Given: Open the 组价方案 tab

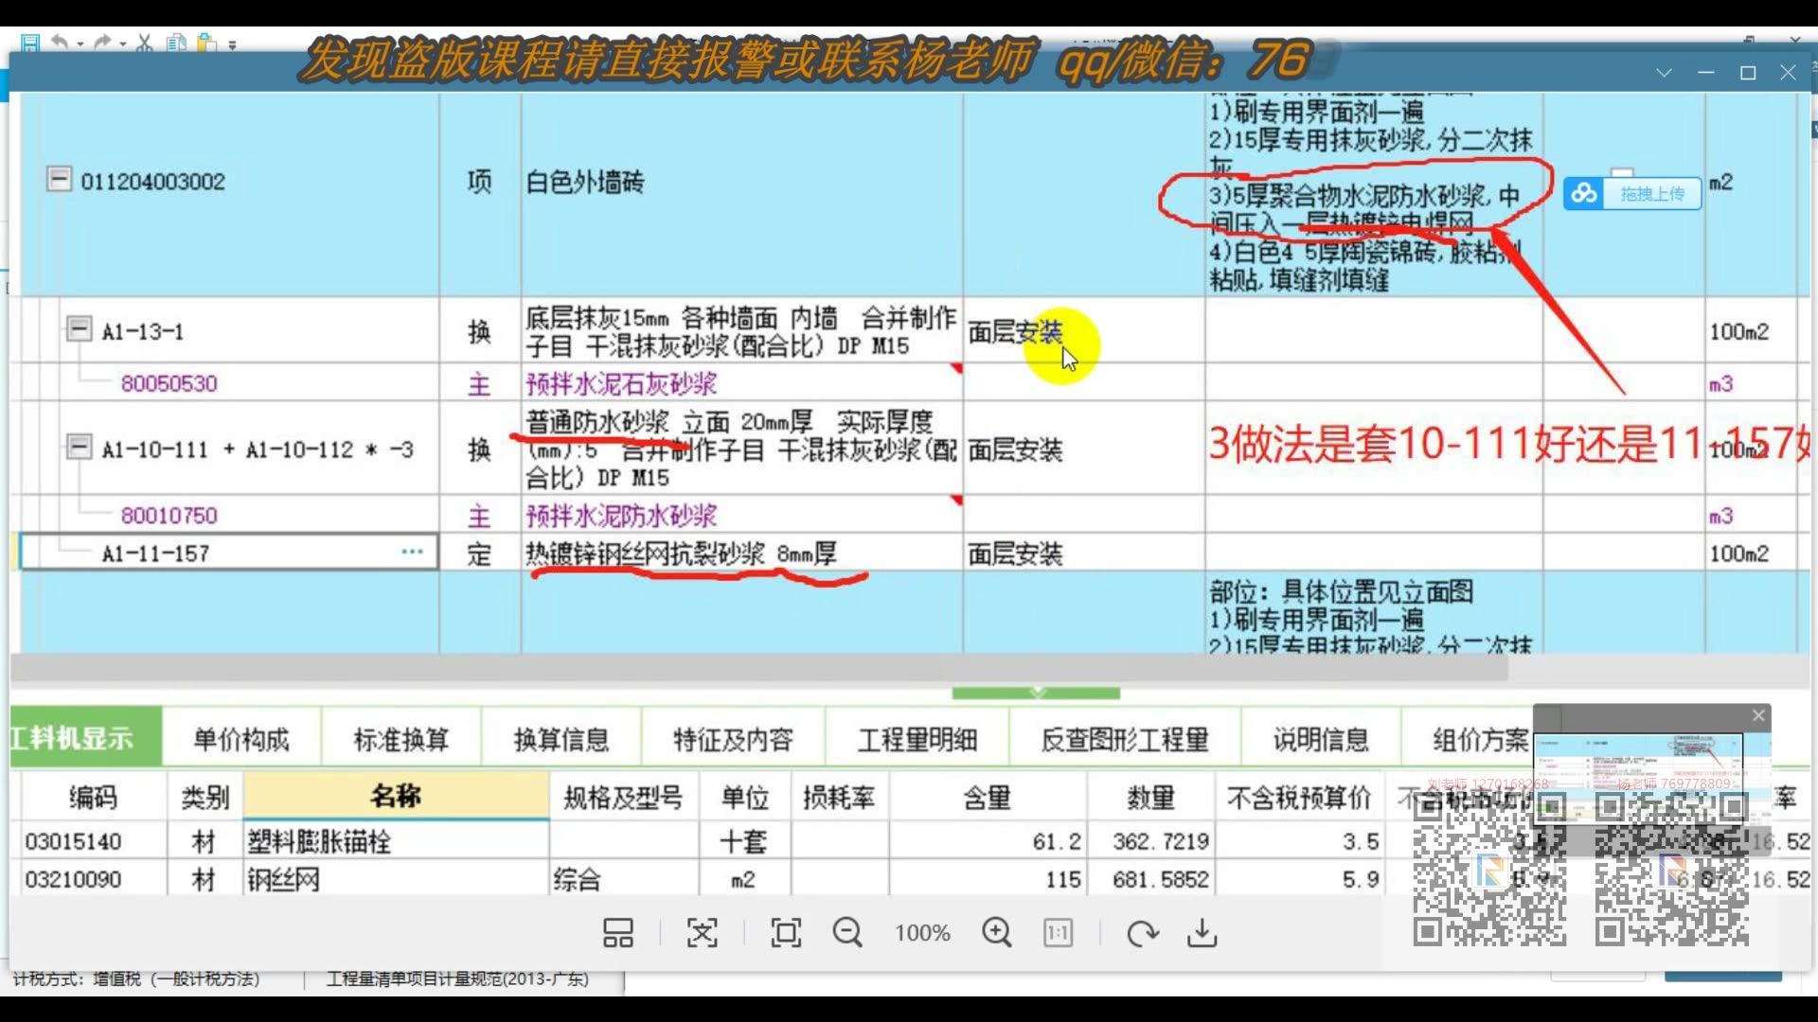Looking at the screenshot, I should [1480, 739].
